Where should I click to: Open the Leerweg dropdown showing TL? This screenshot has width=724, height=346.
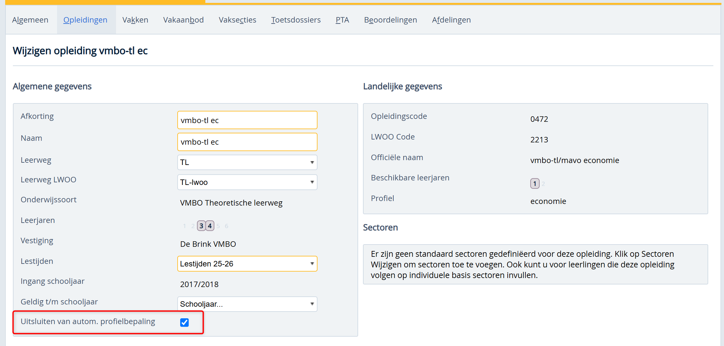point(247,162)
